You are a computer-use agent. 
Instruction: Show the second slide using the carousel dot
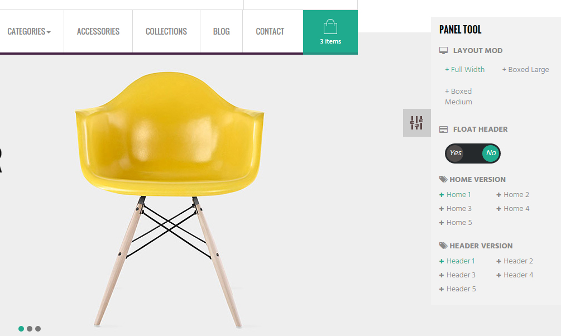click(30, 329)
